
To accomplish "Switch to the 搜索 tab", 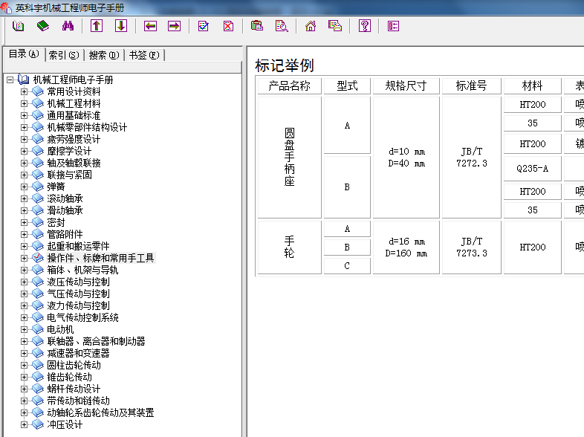I will click(x=104, y=55).
